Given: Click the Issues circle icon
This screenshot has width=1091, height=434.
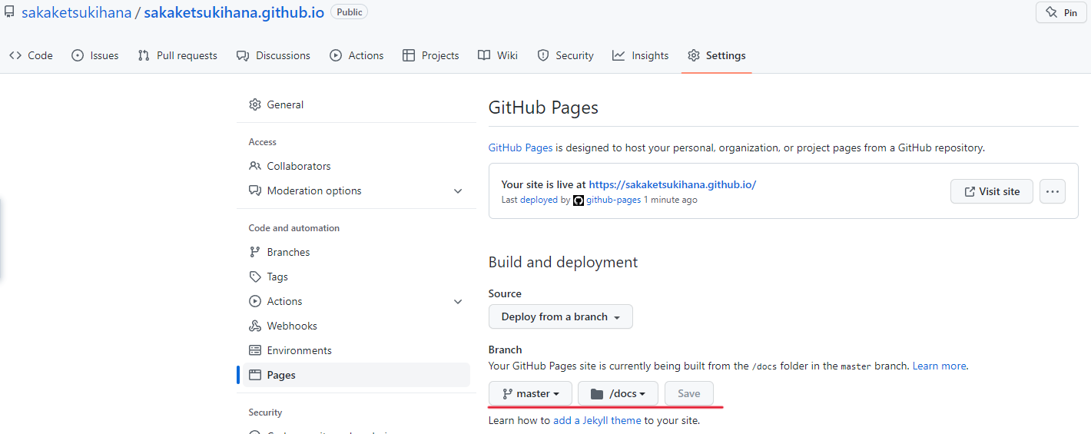Looking at the screenshot, I should tap(78, 55).
